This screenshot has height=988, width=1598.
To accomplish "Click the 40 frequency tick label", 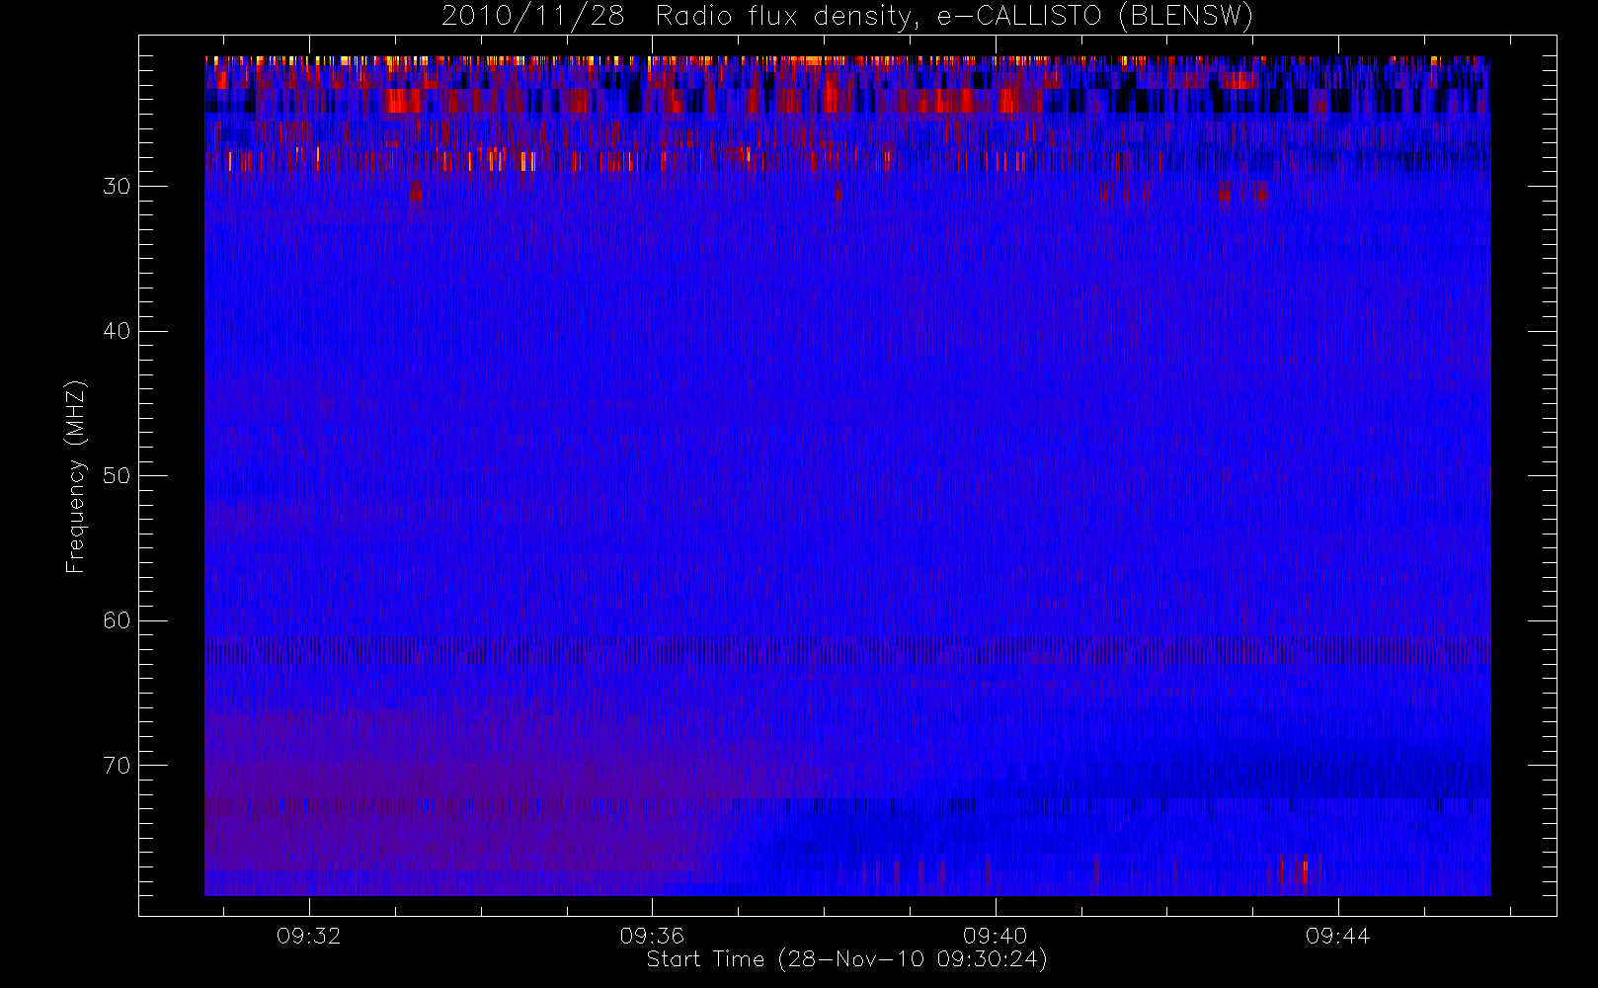I will (x=117, y=331).
